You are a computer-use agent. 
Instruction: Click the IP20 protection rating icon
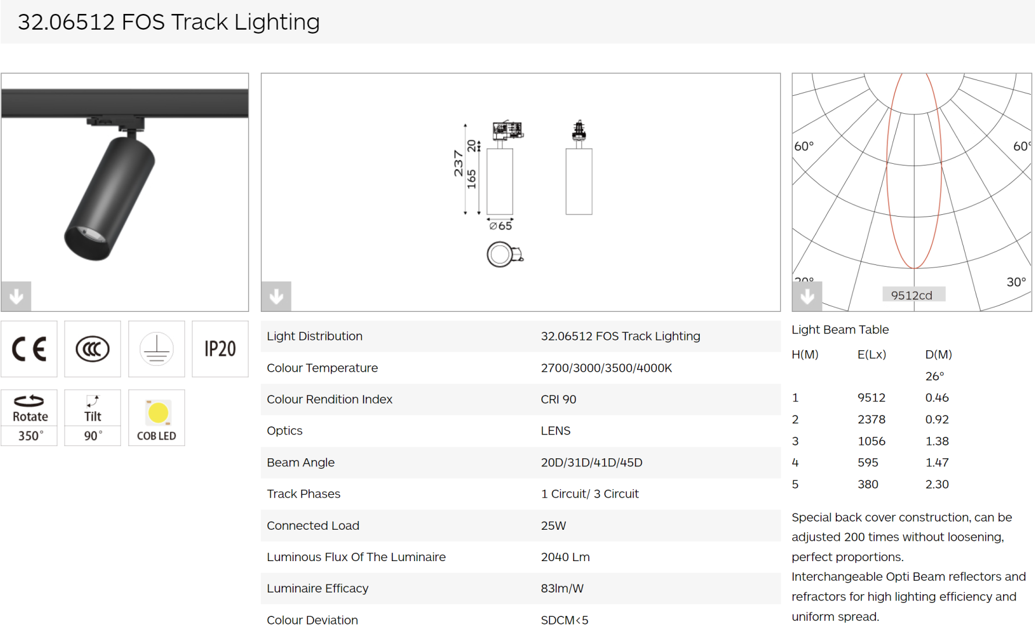[220, 349]
